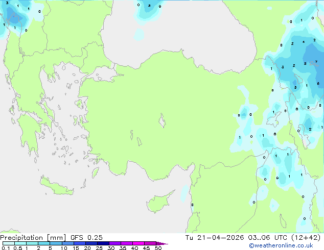Click the arrow tip past the 50 legend mark
The width and height of the screenshot is (324, 250).
[x=162, y=243]
